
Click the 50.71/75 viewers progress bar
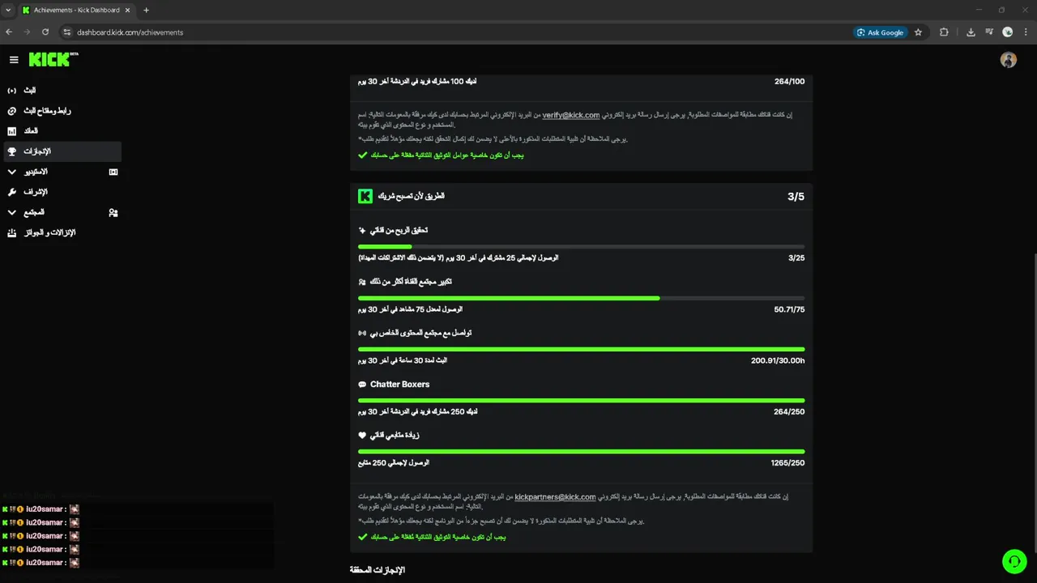pyautogui.click(x=581, y=298)
